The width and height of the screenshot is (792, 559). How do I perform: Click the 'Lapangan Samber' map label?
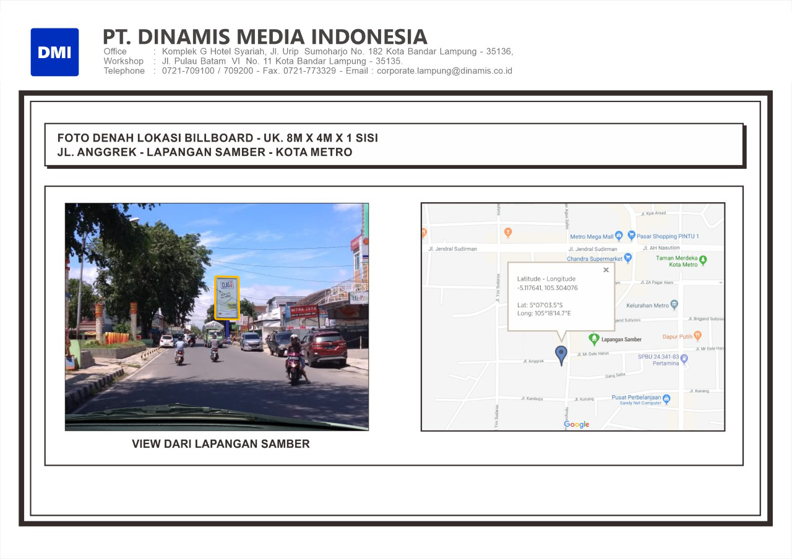pos(621,339)
